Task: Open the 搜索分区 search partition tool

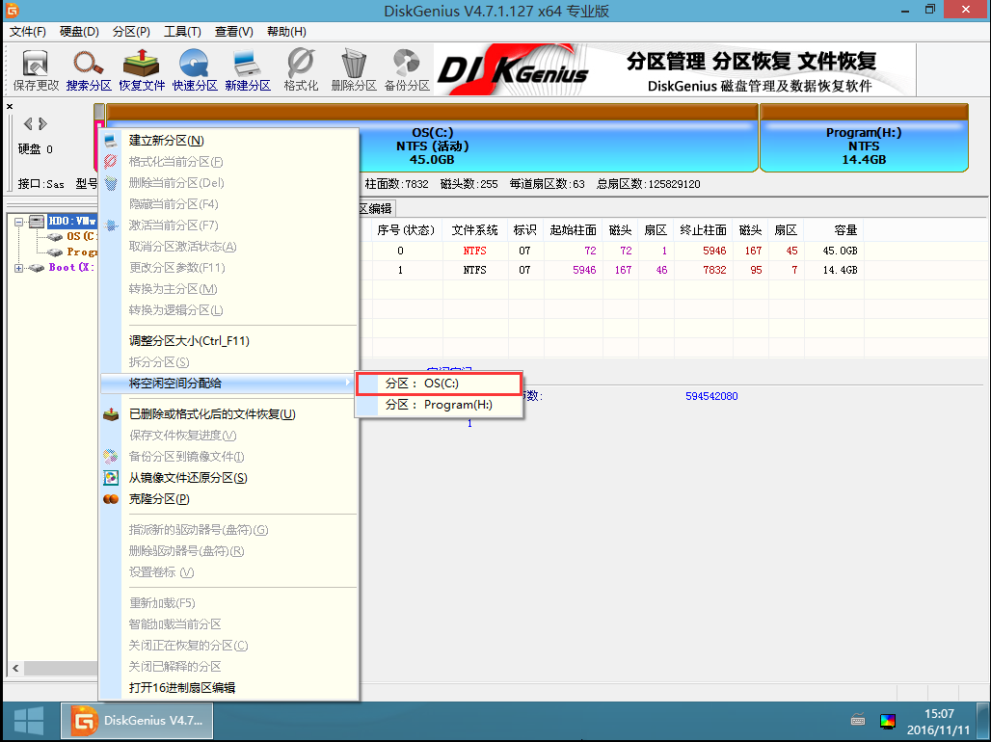Action: 89,70
